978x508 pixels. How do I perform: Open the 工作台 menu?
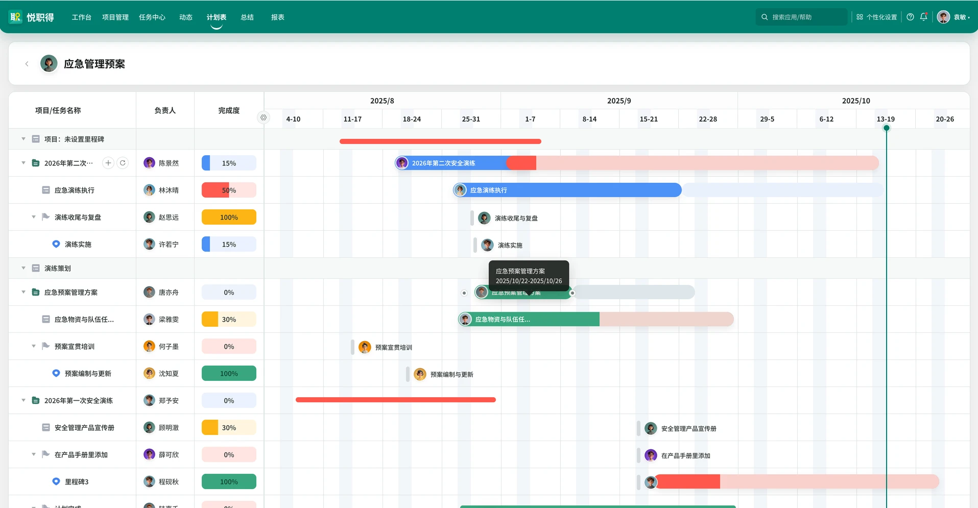(81, 17)
